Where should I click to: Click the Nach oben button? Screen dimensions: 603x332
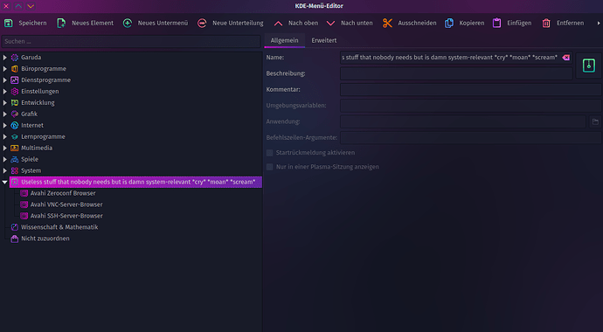click(296, 23)
